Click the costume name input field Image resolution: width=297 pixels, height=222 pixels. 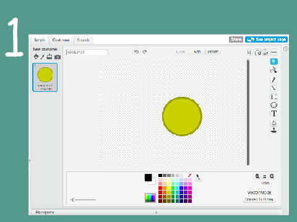(87, 52)
